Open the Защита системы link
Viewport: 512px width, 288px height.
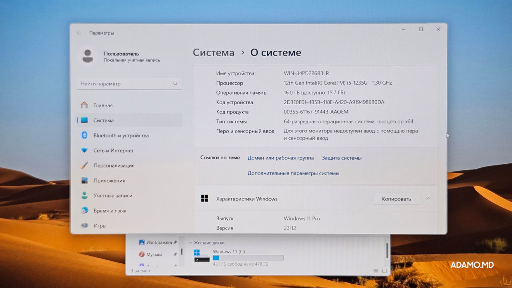(x=342, y=158)
